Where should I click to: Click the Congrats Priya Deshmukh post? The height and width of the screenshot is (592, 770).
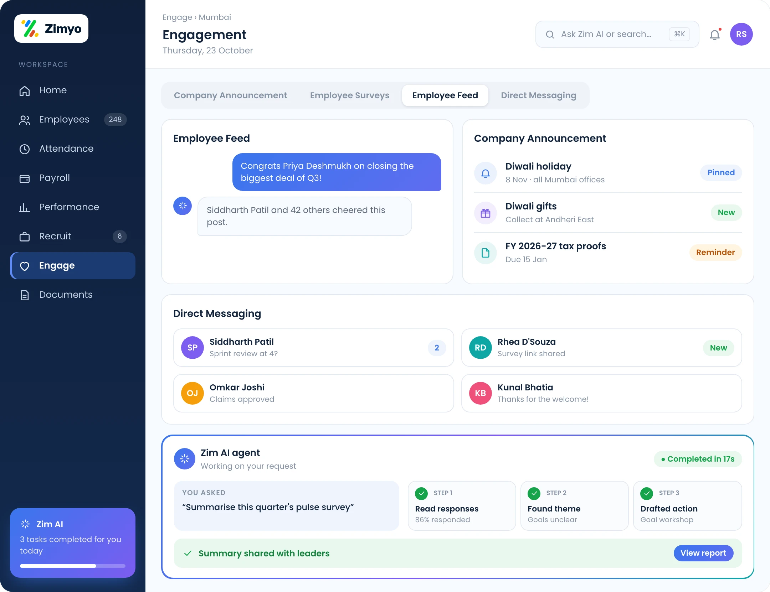click(x=337, y=172)
